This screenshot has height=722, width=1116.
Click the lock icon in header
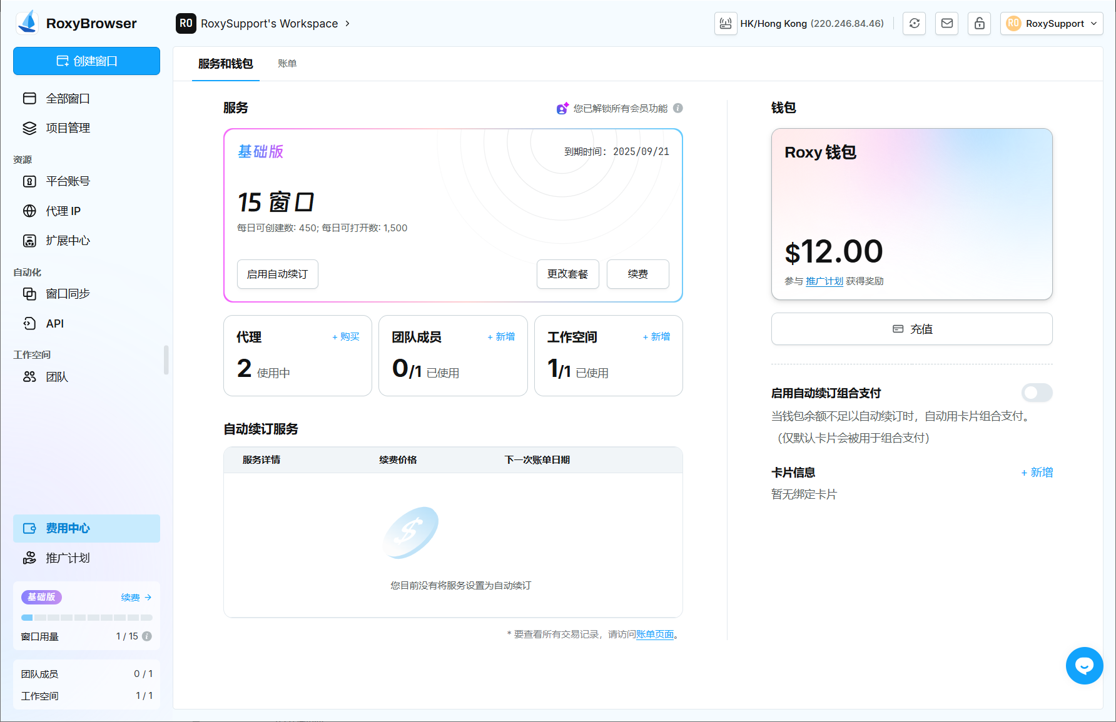tap(979, 24)
